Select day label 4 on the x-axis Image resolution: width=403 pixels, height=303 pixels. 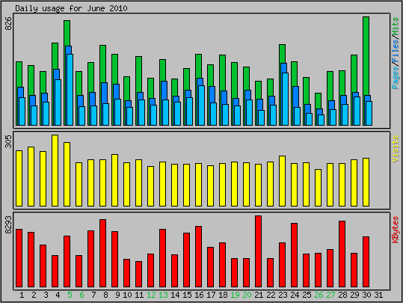(x=58, y=295)
